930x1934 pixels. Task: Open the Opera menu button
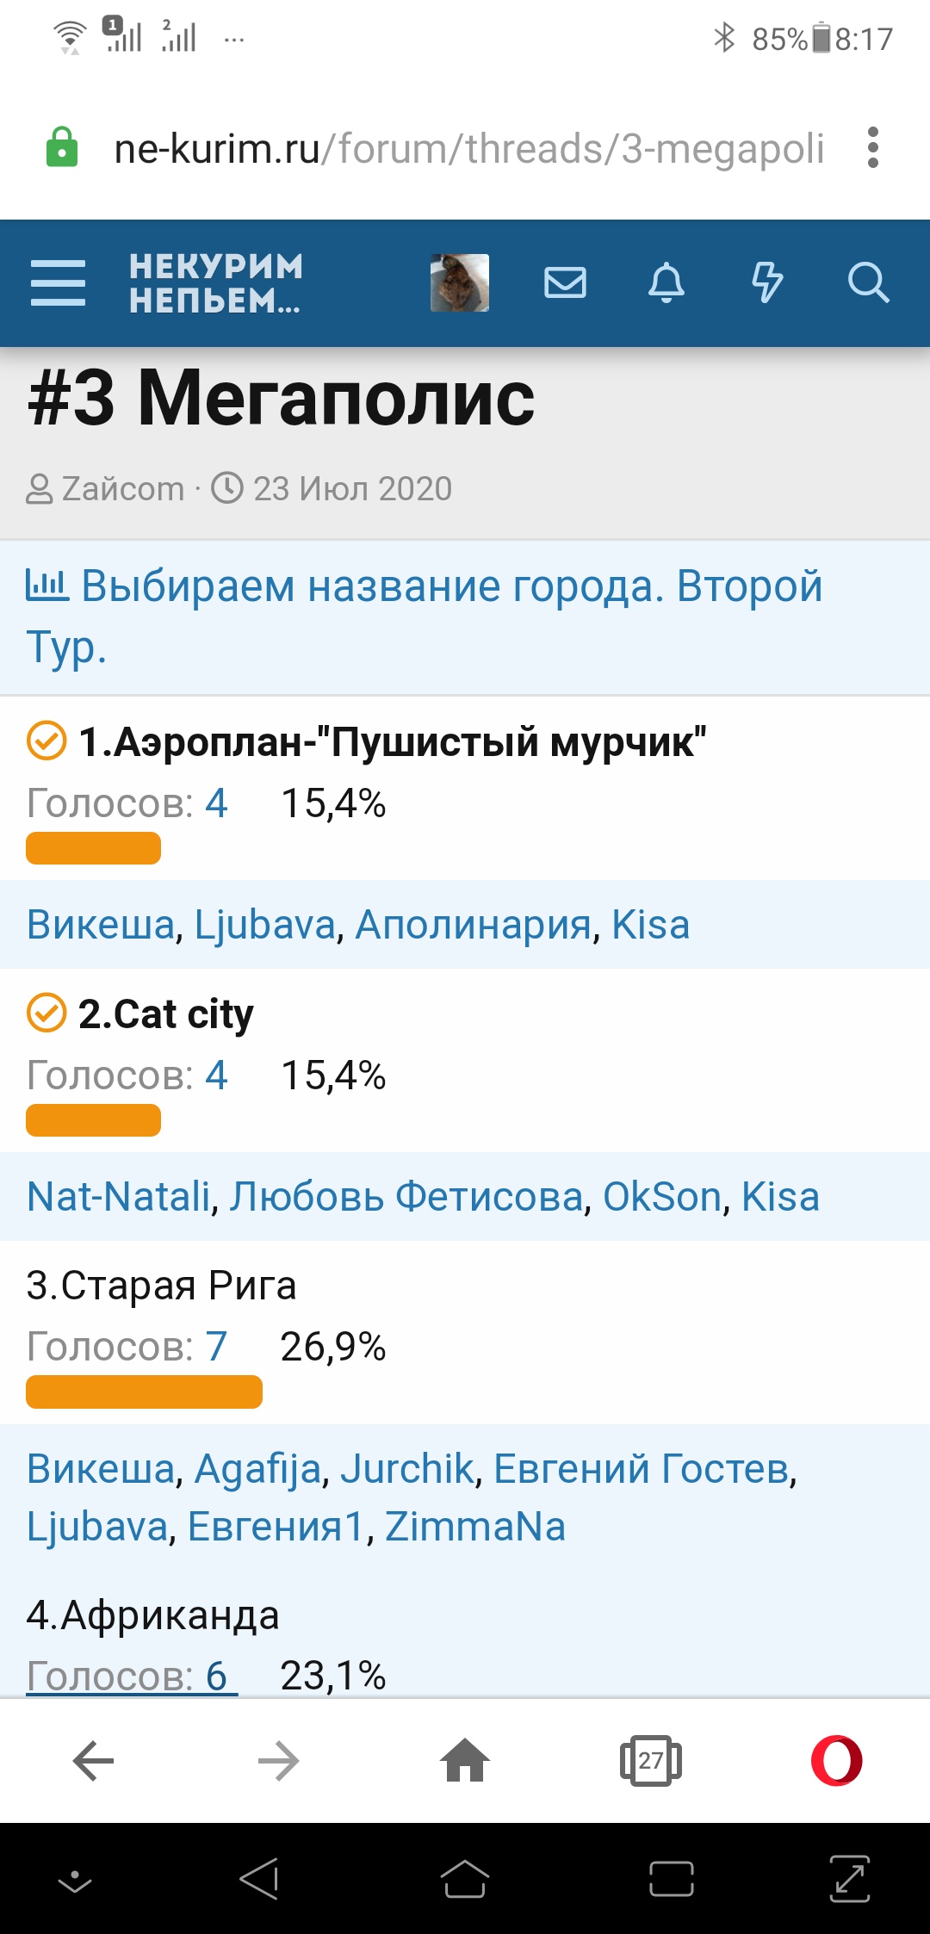pos(836,1760)
